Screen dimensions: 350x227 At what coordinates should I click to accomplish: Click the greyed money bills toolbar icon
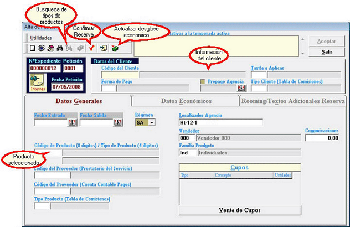[80, 48]
